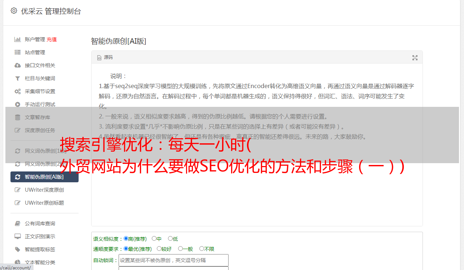The height and width of the screenshot is (270, 464).
Task: Click the filter icon for 栏目与关键词
Action: 17,78
